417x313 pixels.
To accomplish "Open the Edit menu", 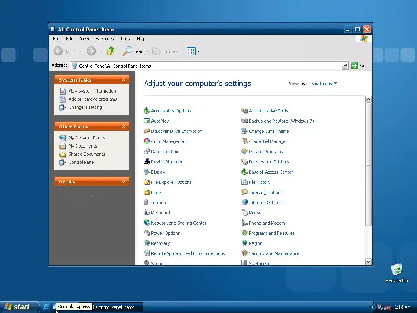I will pos(70,39).
